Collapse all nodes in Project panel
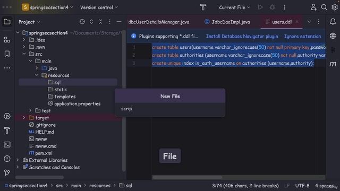 pos(100,22)
